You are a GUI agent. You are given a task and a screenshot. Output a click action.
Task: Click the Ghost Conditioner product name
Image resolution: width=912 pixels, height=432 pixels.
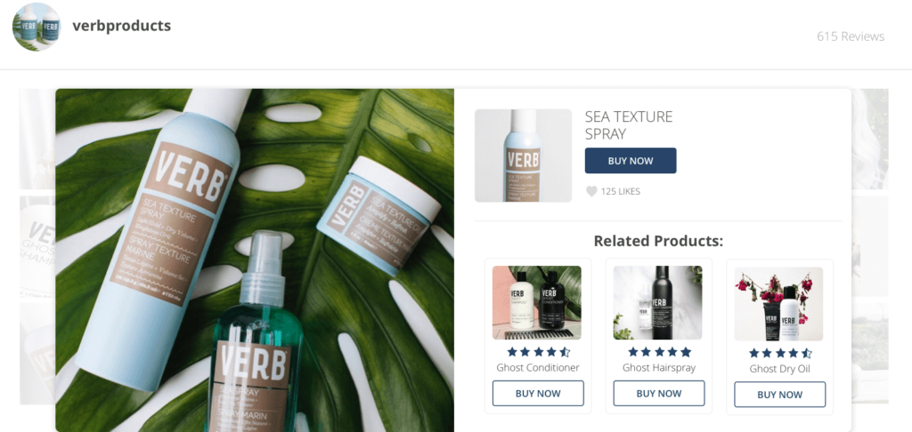pos(538,367)
